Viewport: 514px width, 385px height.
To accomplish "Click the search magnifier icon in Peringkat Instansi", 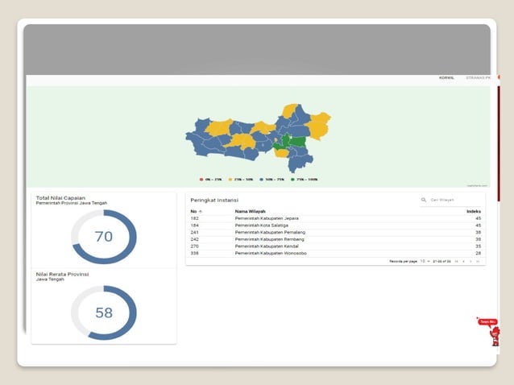I will pyautogui.click(x=424, y=200).
